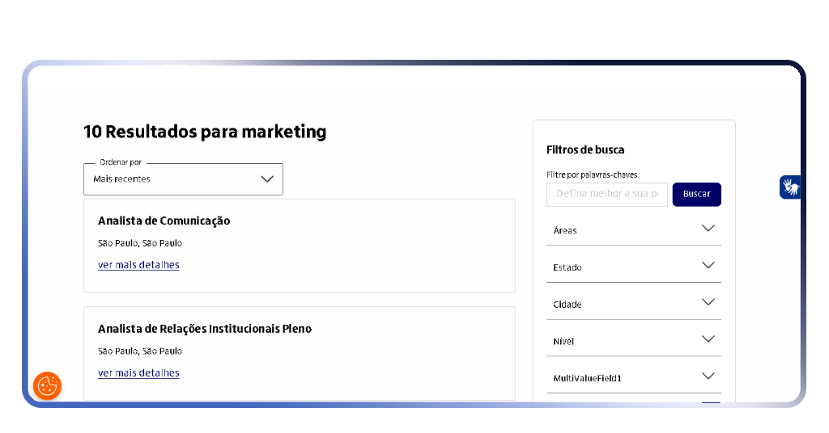Focus the keyword filter input field
This screenshot has height=433, width=829.
coord(606,194)
